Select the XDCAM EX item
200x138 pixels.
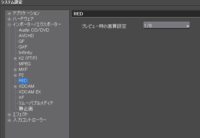click(30, 92)
